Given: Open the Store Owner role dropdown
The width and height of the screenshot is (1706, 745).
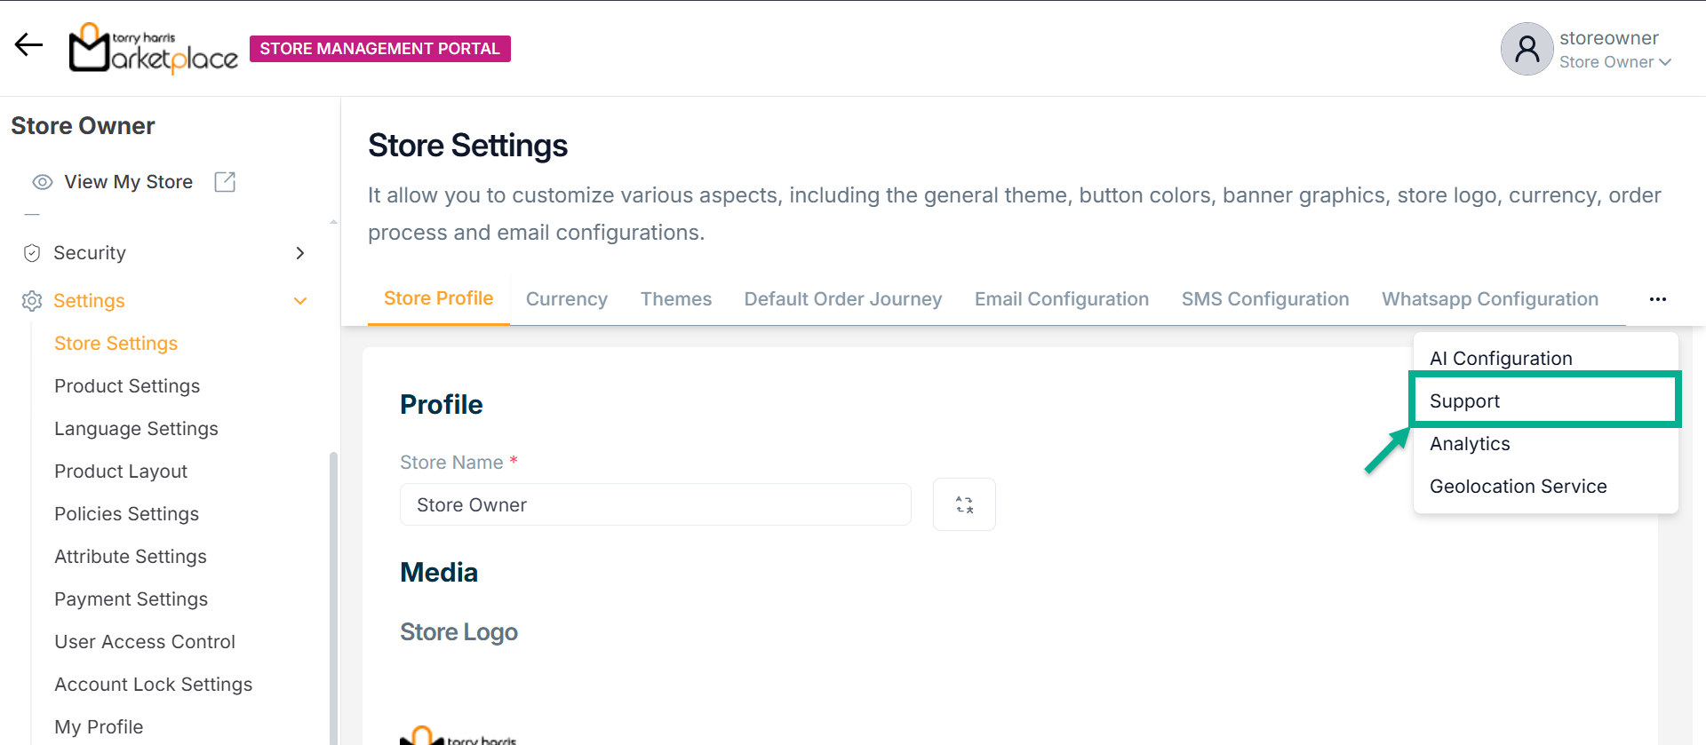Looking at the screenshot, I should click(1614, 62).
